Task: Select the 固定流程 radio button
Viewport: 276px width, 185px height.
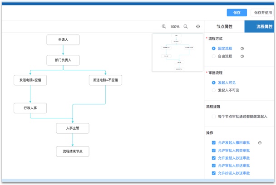Action: click(x=213, y=49)
